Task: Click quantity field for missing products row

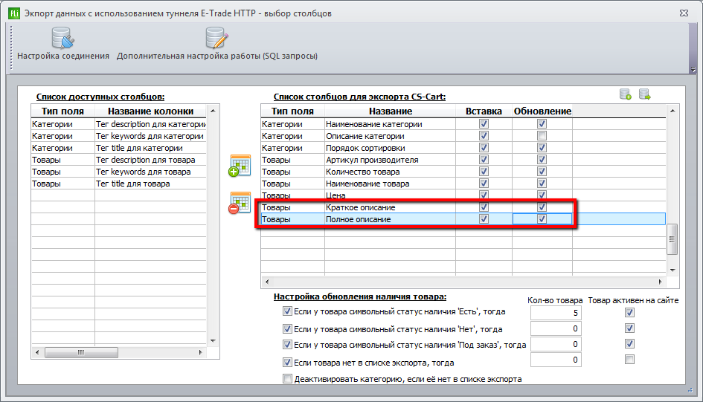Action: [x=556, y=360]
